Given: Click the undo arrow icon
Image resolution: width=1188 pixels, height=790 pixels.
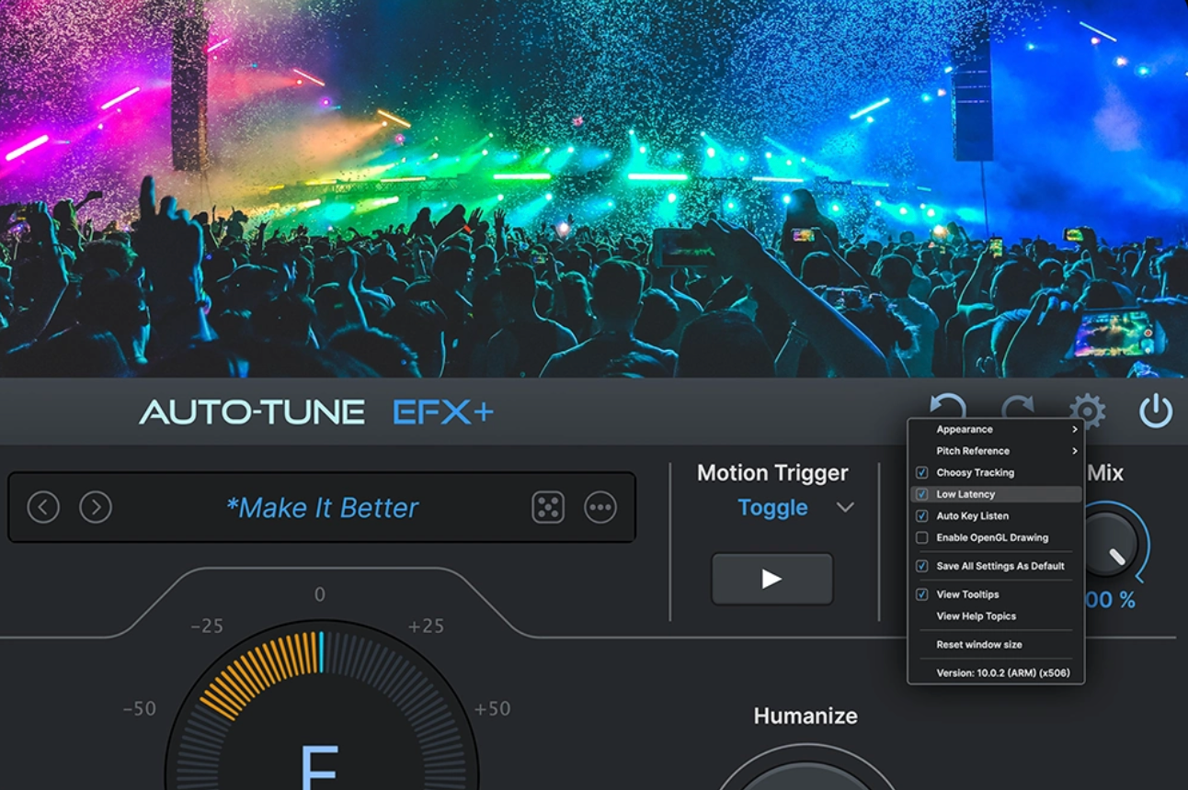Looking at the screenshot, I should [947, 409].
